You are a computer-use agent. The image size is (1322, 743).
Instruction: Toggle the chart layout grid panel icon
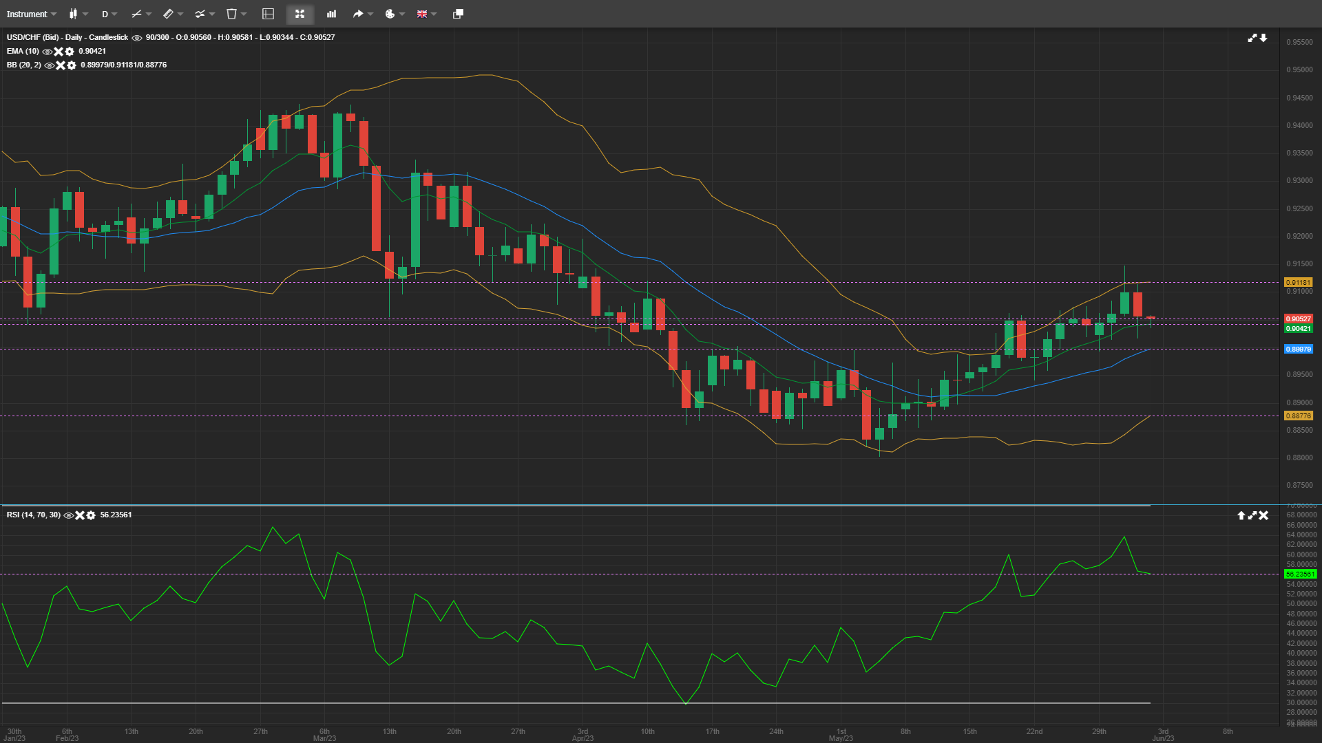(x=269, y=14)
